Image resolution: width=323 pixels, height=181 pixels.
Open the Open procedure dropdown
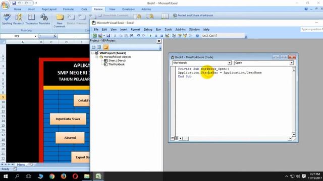click(x=291, y=63)
